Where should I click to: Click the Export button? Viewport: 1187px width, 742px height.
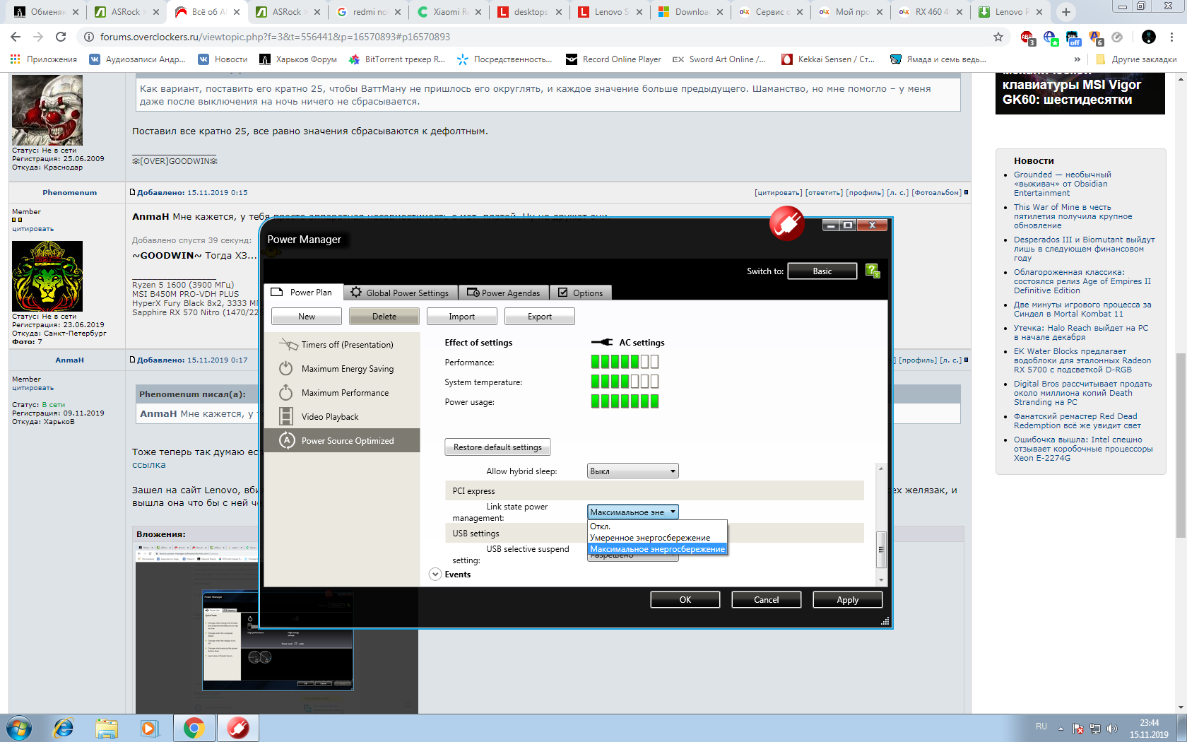coord(540,317)
